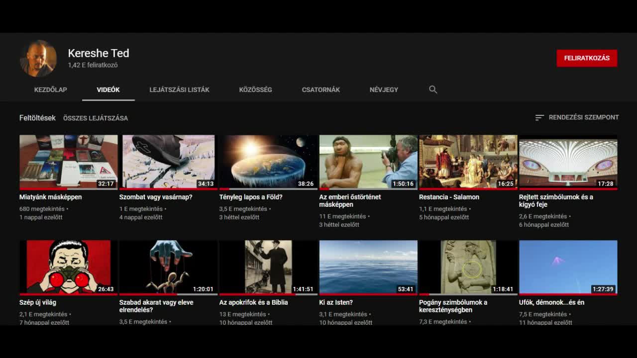Click the Ki az Isten? title
This screenshot has width=637, height=358.
tap(336, 303)
